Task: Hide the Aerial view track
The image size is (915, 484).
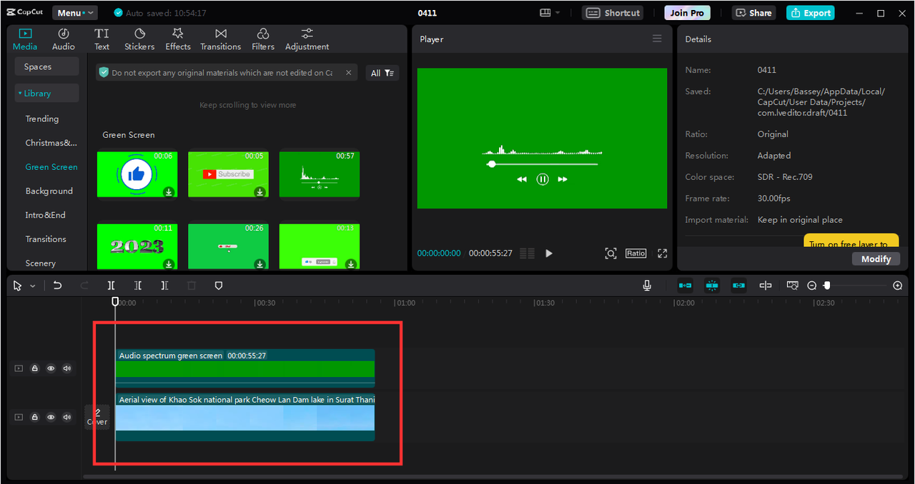Action: [x=51, y=417]
